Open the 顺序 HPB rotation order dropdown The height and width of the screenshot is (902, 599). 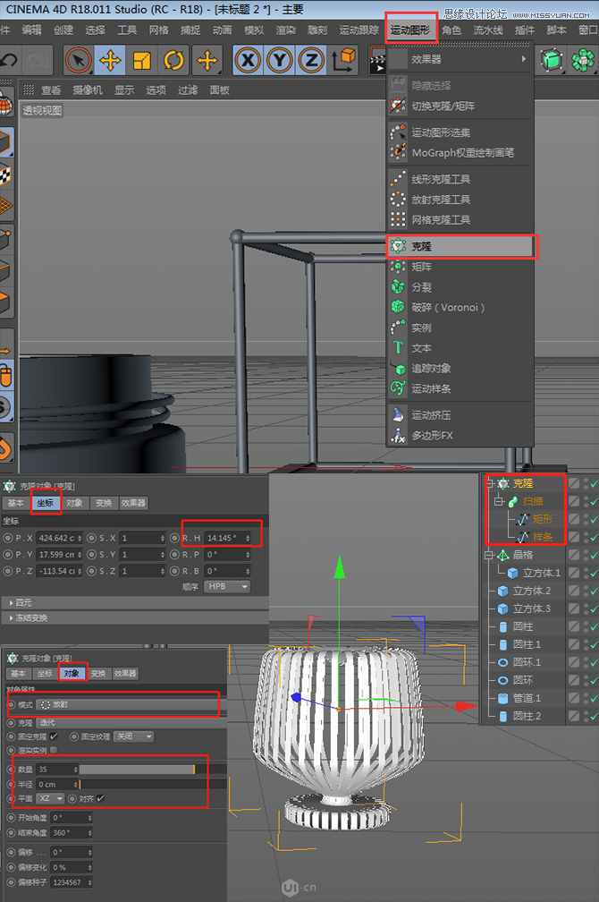pos(226,587)
